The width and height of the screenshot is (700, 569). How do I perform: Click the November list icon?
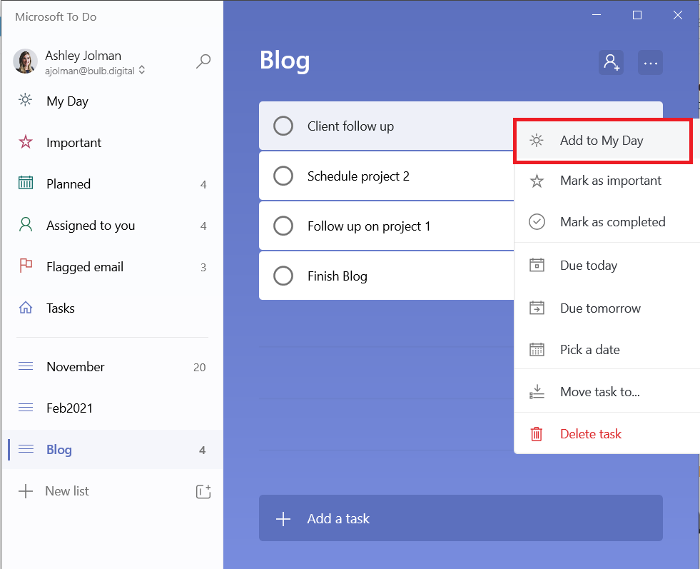(x=26, y=366)
